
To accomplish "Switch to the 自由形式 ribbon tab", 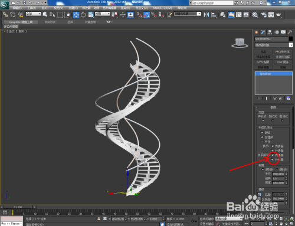I will [50, 22].
